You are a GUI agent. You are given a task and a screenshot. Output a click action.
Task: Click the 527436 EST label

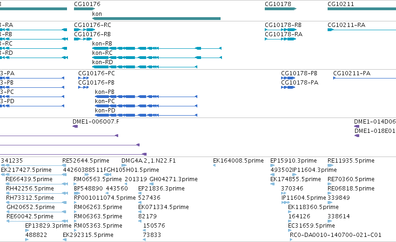point(149,198)
